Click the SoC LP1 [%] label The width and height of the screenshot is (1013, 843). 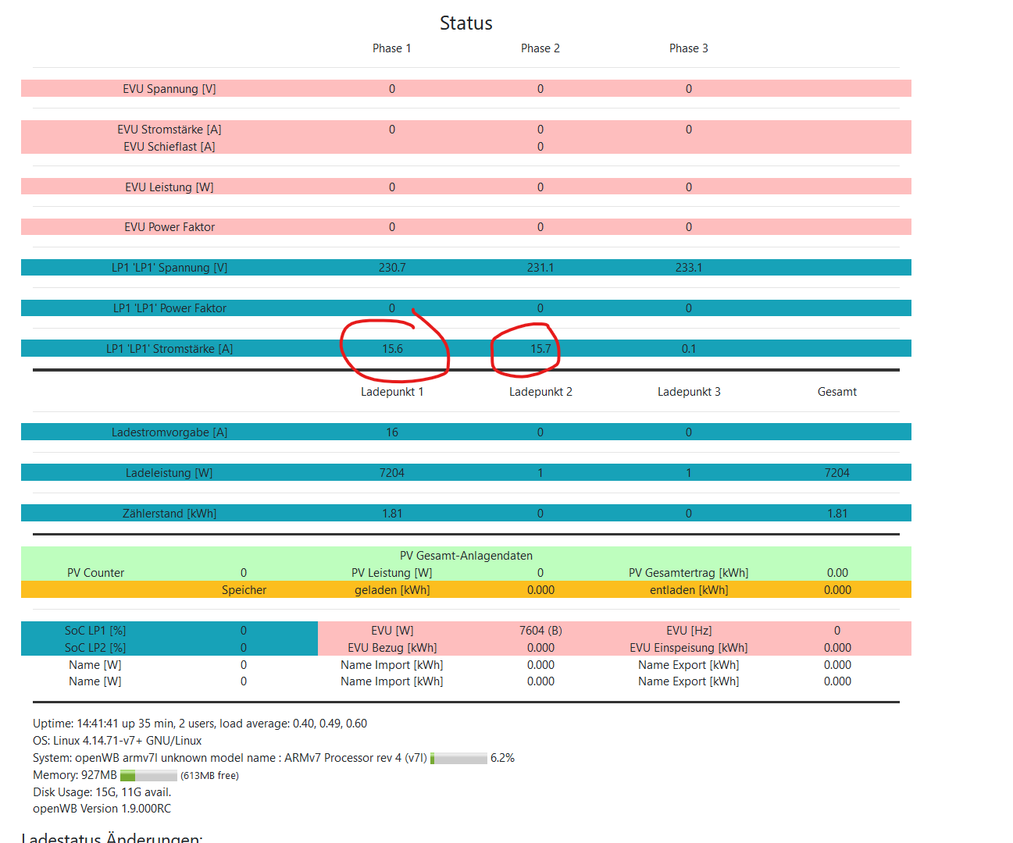[95, 631]
